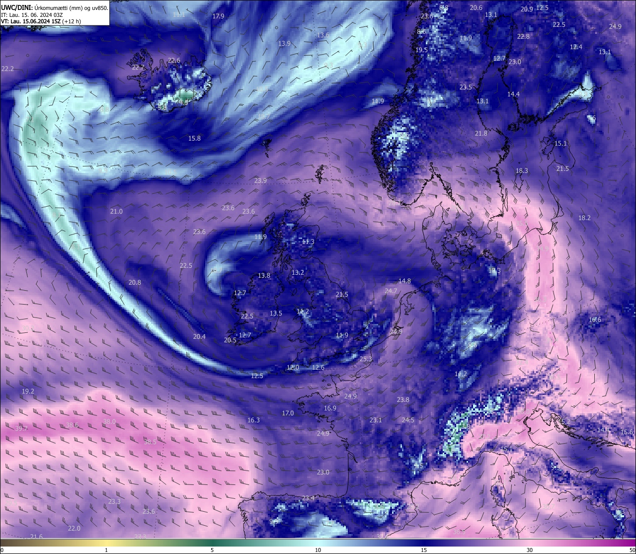636x554 pixels.
Task: Click the 23.3 value in the lower left
Action: [x=114, y=501]
